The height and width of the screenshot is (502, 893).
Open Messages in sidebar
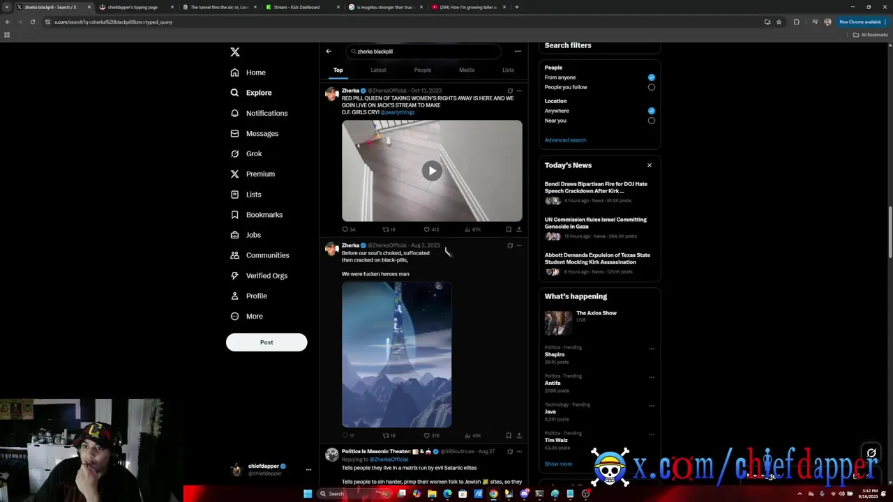click(x=255, y=133)
